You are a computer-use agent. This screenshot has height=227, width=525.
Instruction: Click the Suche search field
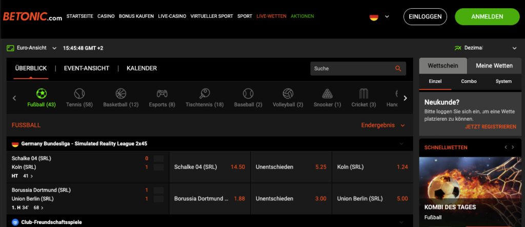[358, 69]
